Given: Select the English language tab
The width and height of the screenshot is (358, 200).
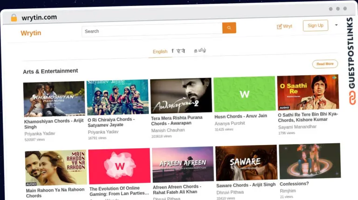Looking at the screenshot, I should (160, 52).
